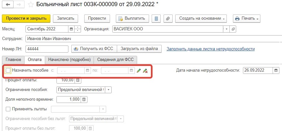
Task: Click the Организация field with ВАСИЛЕК ООО
Action: (x=168, y=29)
